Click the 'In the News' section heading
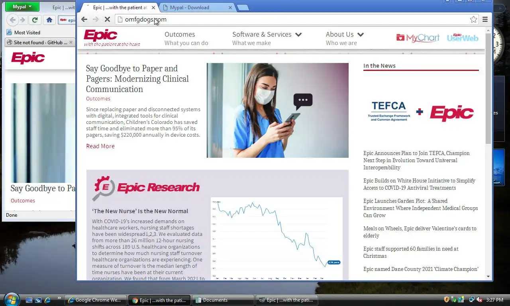 [379, 66]
